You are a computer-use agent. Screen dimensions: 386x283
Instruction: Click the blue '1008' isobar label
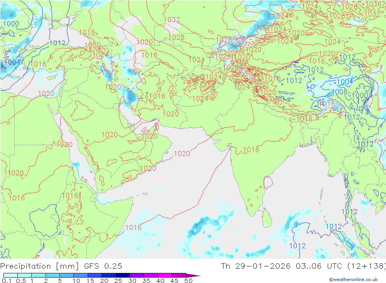tap(339, 92)
